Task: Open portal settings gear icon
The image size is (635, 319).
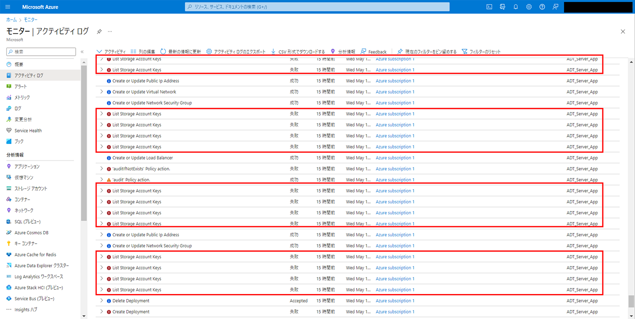Action: point(529,7)
